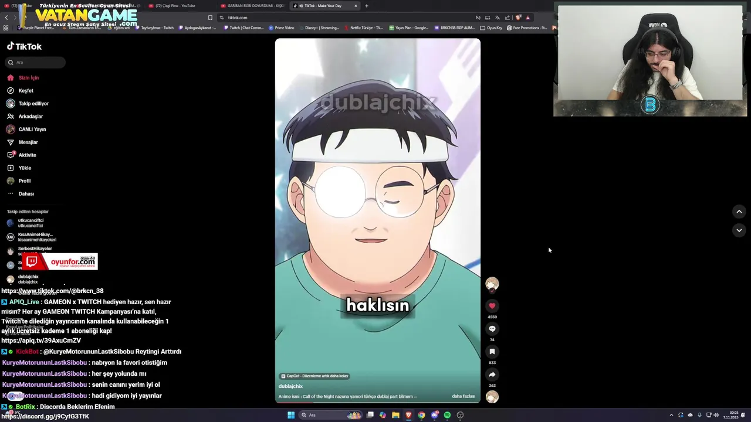Screen dimensions: 751x422
Task: Click the Yükle upload icon
Action: pyautogui.click(x=10, y=168)
